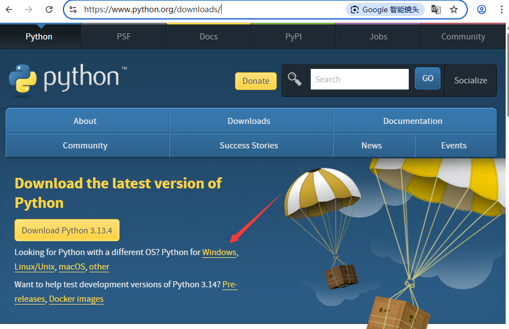Switch to the PyPI tab
Image resolution: width=509 pixels, height=329 pixels.
pyautogui.click(x=293, y=36)
